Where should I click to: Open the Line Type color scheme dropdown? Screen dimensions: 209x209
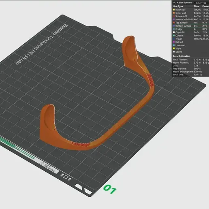201,3
